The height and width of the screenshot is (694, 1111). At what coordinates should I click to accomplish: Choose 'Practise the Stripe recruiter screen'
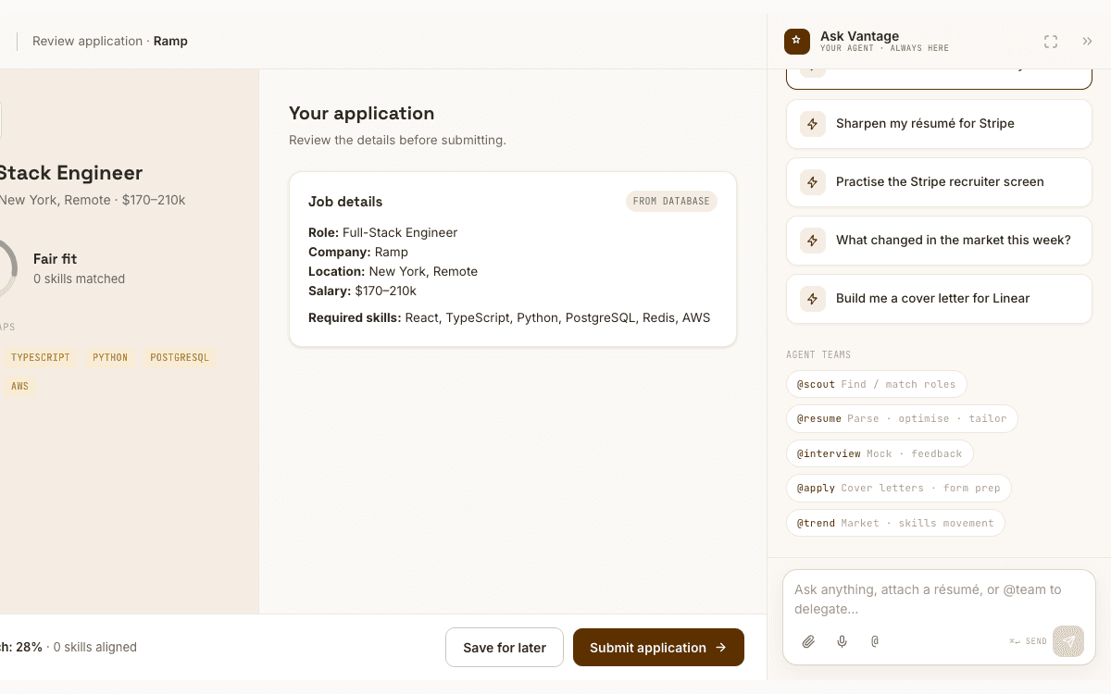coord(939,182)
